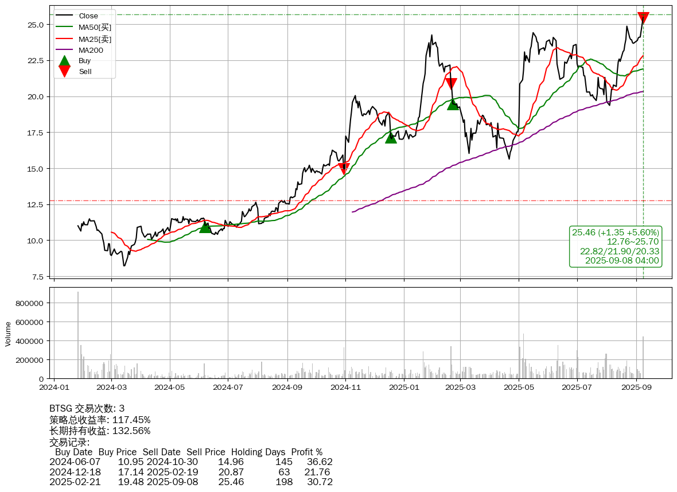Select the red Sell marker at 20.87

pos(451,83)
